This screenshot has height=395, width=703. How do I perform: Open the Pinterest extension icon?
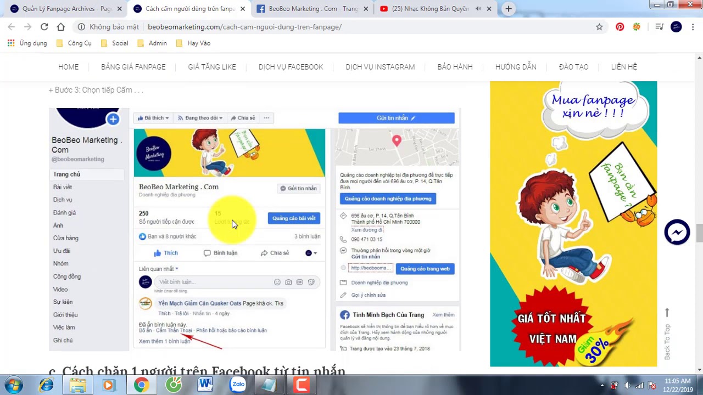620,27
